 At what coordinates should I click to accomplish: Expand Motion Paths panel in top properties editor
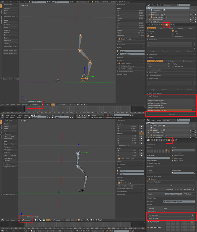(x=152, y=73)
